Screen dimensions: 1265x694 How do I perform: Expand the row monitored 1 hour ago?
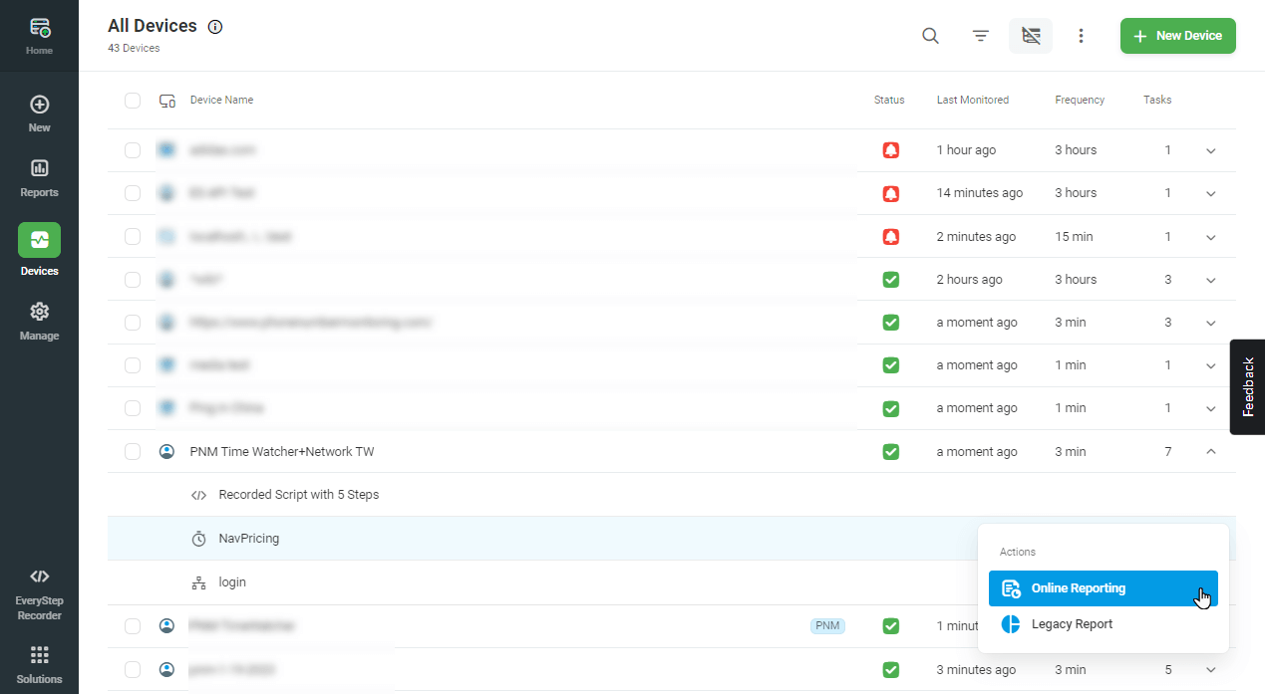click(1211, 150)
